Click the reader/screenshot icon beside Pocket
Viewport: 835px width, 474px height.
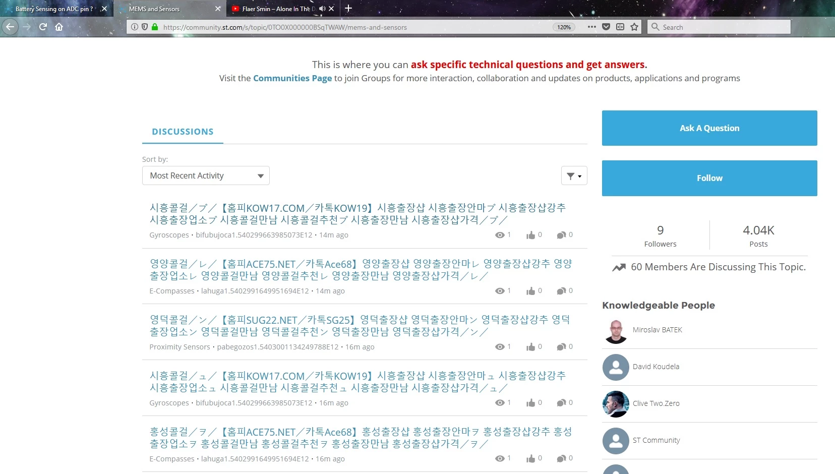[620, 27]
